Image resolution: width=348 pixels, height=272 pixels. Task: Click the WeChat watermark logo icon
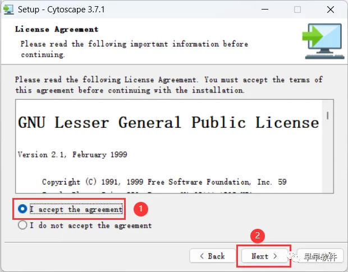(x=294, y=257)
